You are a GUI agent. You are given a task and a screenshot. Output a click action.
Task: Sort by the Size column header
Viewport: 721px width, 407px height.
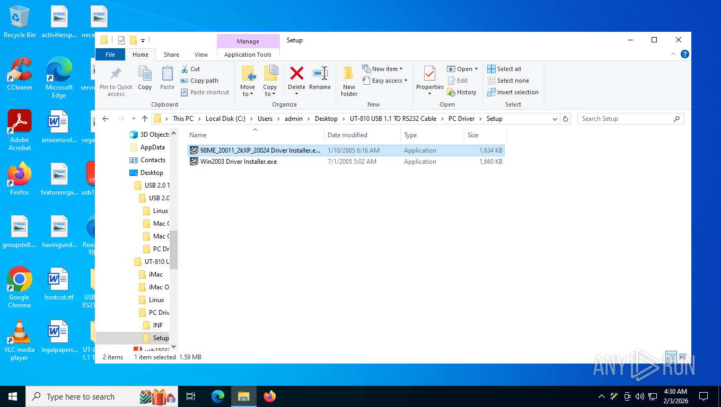point(484,135)
